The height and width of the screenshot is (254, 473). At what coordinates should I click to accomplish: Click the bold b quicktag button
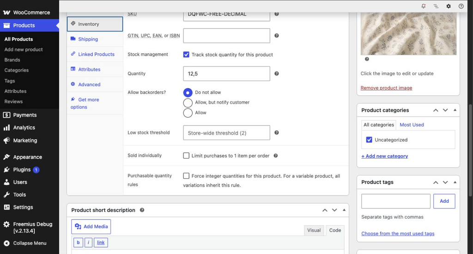point(78,242)
